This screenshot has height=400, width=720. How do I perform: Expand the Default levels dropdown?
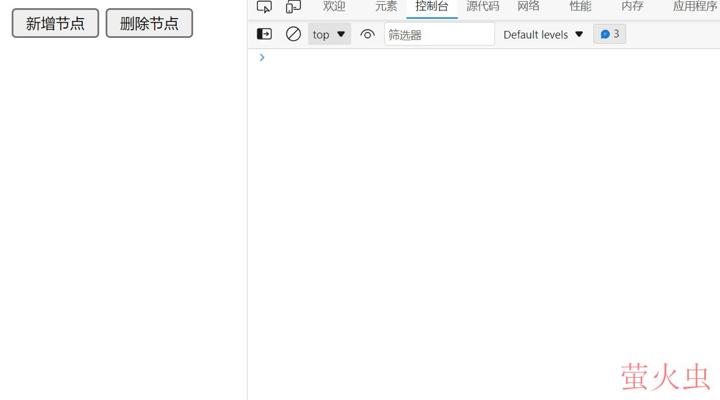point(543,34)
